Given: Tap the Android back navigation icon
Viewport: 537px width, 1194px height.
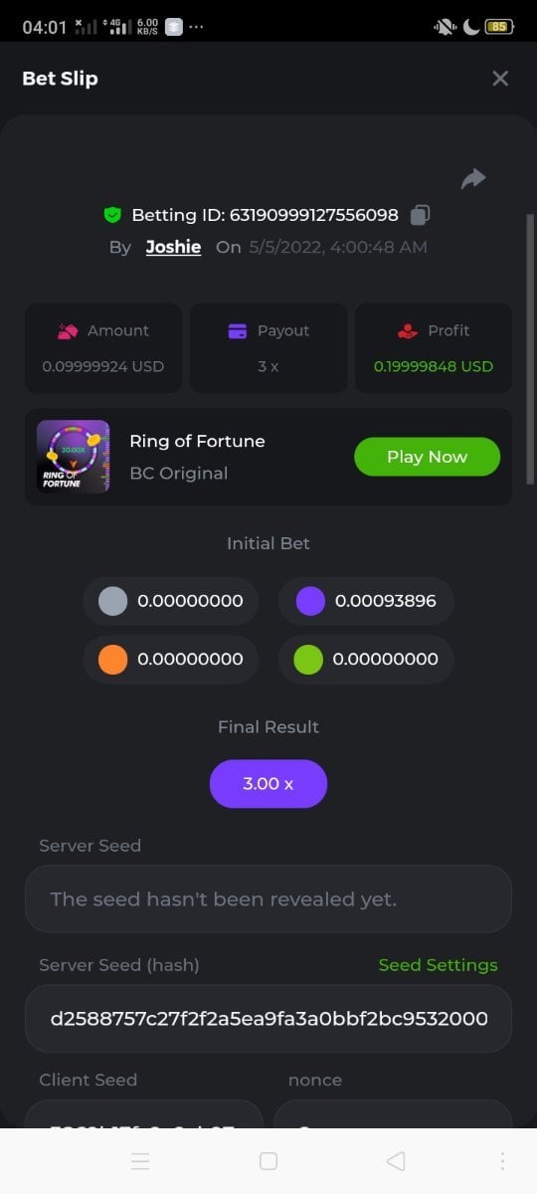Looking at the screenshot, I should pos(396,1161).
